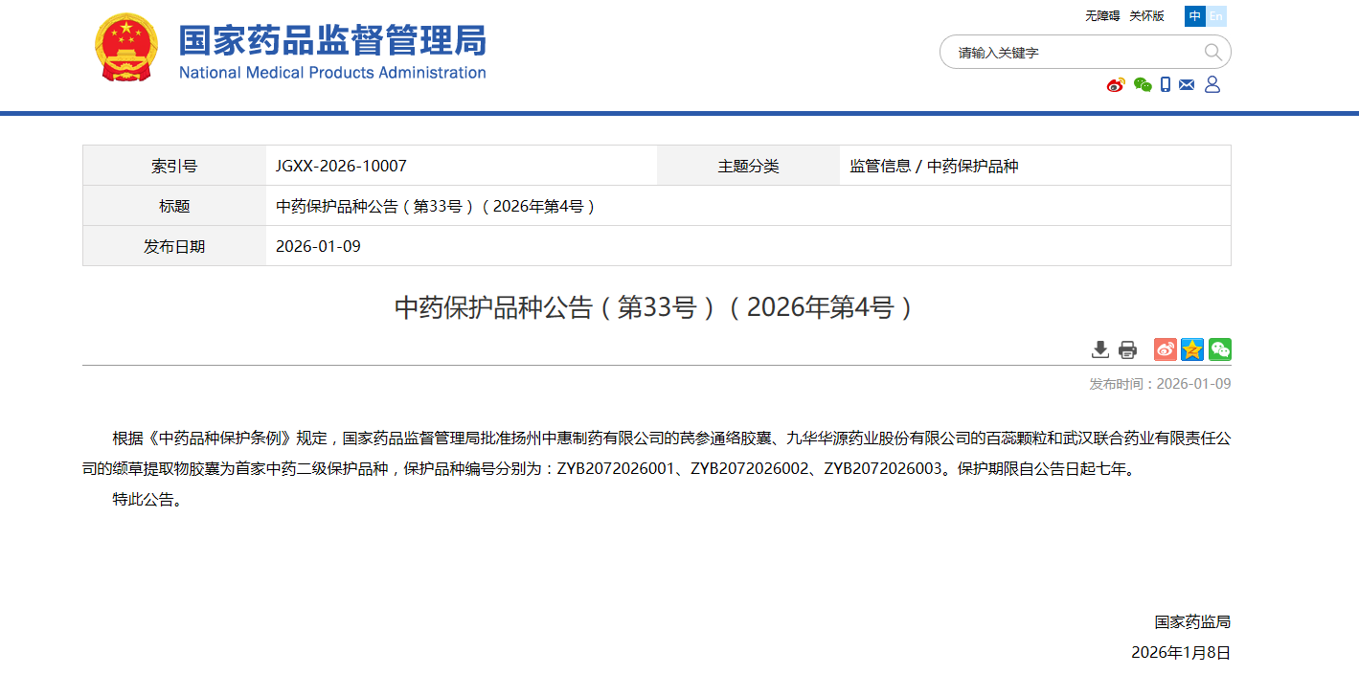Share article via the green WeChat square button
This screenshot has height=675, width=1359.
(1219, 349)
